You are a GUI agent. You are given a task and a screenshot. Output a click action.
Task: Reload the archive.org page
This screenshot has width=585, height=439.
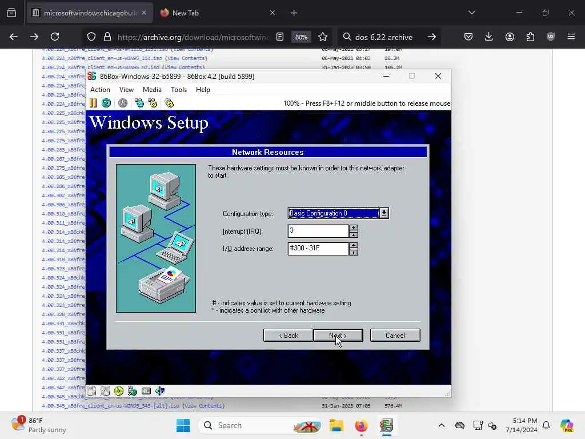(x=55, y=37)
